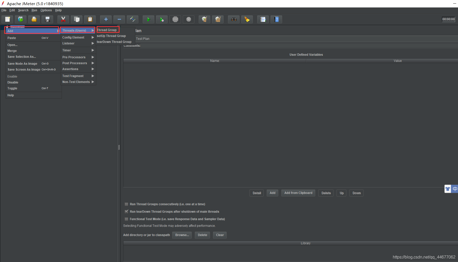
Task: Click Start no pauses icon
Action: tap(162, 19)
